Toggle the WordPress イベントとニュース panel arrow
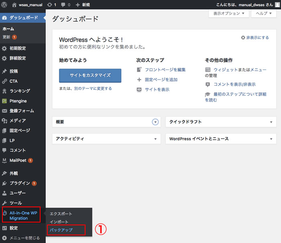The image size is (281, 243). (271, 139)
